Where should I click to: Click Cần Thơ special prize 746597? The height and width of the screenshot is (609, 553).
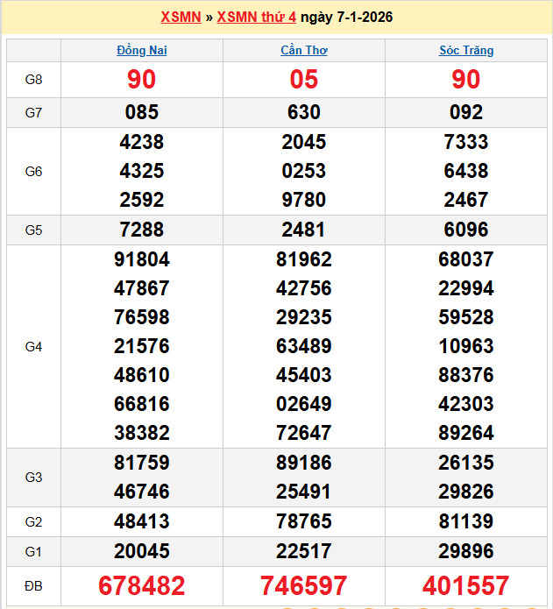coord(303,585)
